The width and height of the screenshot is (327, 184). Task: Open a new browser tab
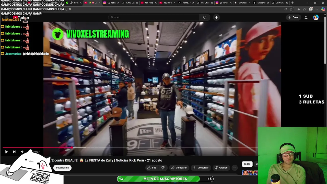[293, 3]
